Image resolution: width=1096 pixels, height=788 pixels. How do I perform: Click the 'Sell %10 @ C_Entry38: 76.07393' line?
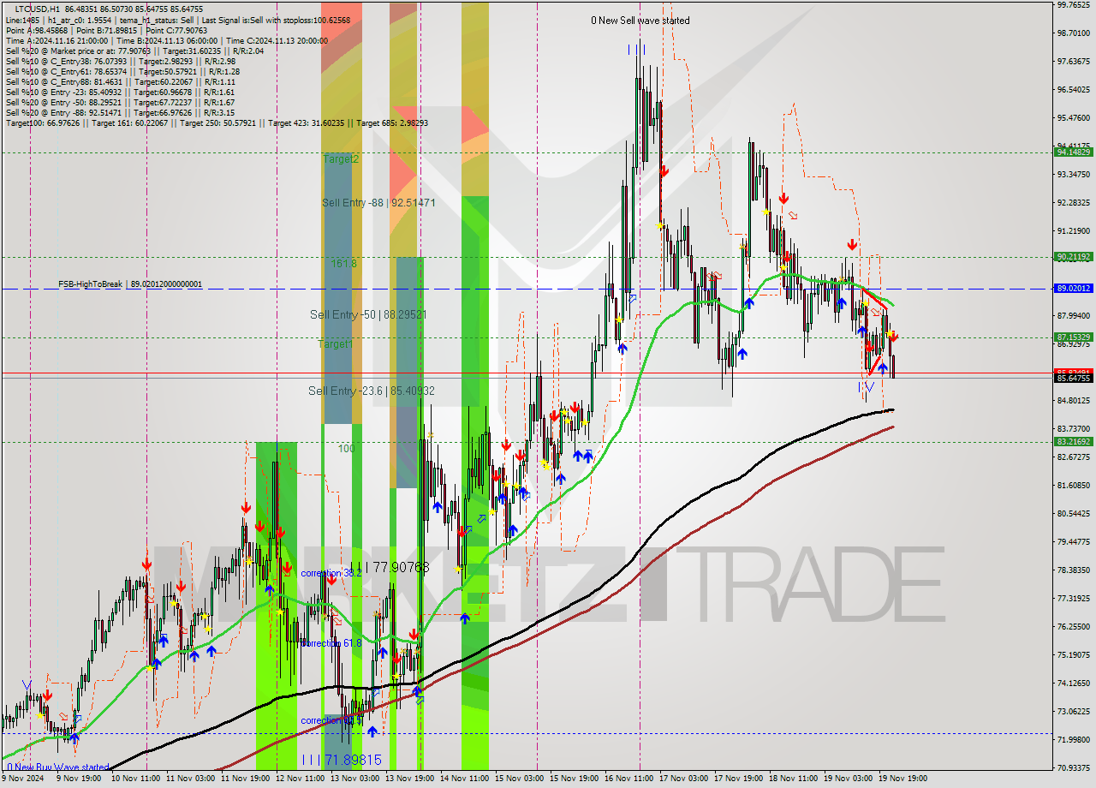point(121,61)
